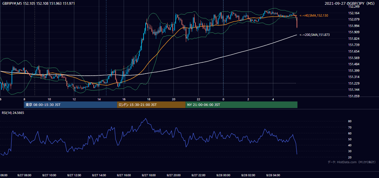The width and height of the screenshot is (379, 178).
Task: Click the 40 SMA 152.130 label
Action: click(314, 15)
